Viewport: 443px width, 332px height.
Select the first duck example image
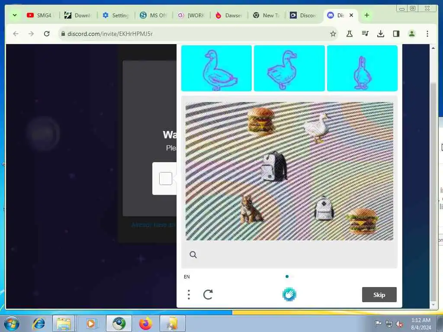point(216,68)
